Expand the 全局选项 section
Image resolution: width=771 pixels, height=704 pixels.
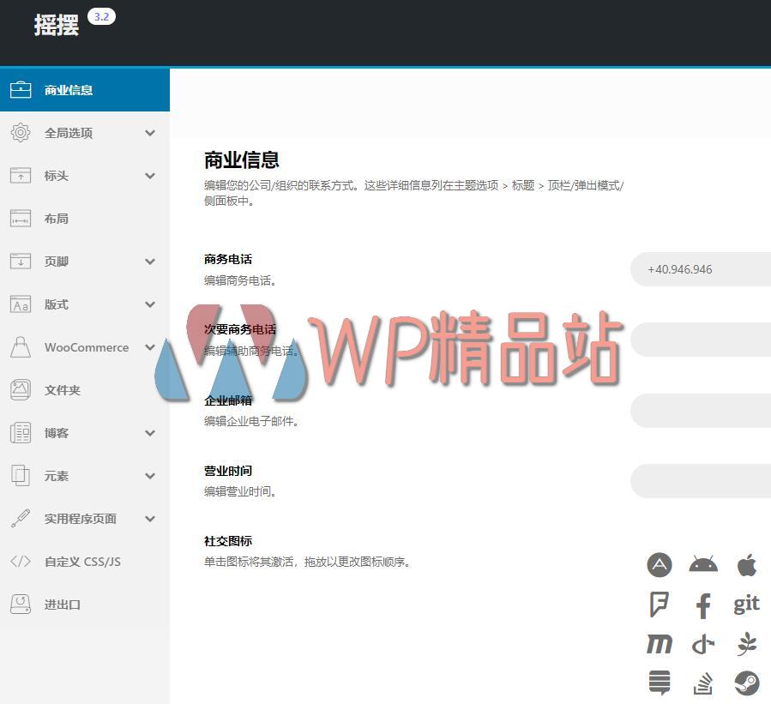tap(84, 133)
